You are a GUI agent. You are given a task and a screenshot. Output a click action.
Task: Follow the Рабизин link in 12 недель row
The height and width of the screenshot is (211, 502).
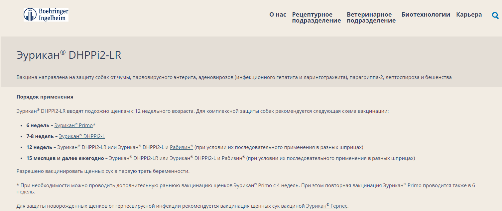[x=182, y=147]
